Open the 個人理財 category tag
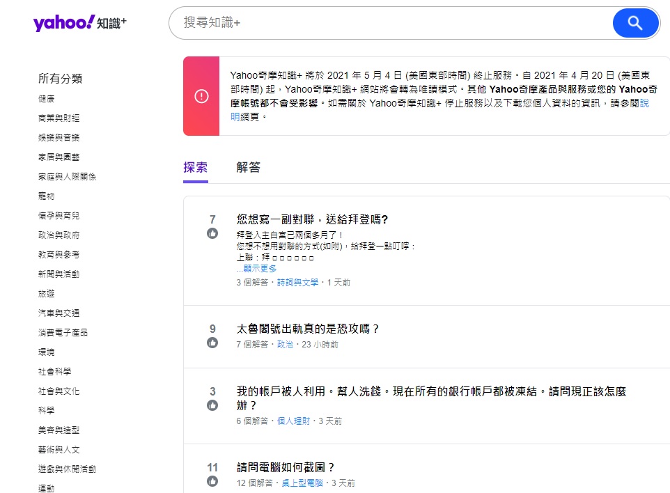The image size is (670, 493). pos(293,421)
